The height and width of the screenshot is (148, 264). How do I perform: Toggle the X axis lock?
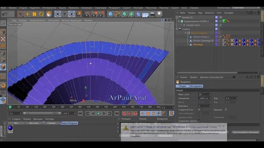(x=58, y=14)
